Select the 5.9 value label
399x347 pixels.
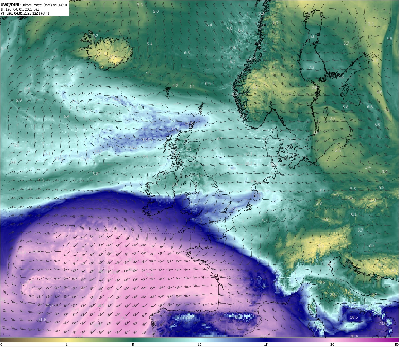pos(19,101)
